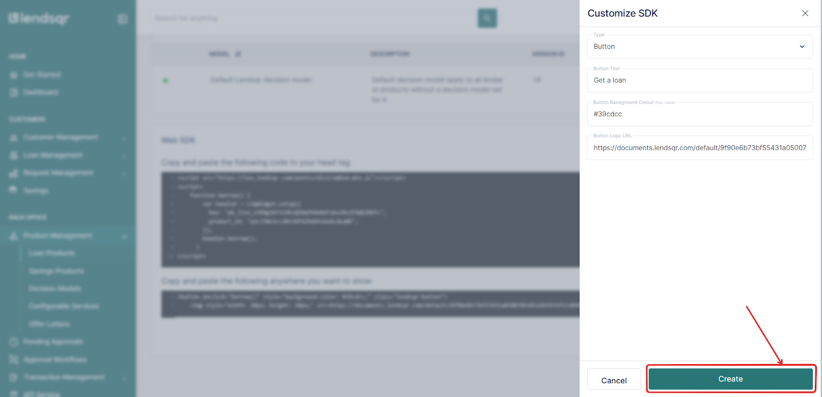This screenshot has width=822, height=397.
Task: Expand Loan Management menu
Action: tap(68, 155)
